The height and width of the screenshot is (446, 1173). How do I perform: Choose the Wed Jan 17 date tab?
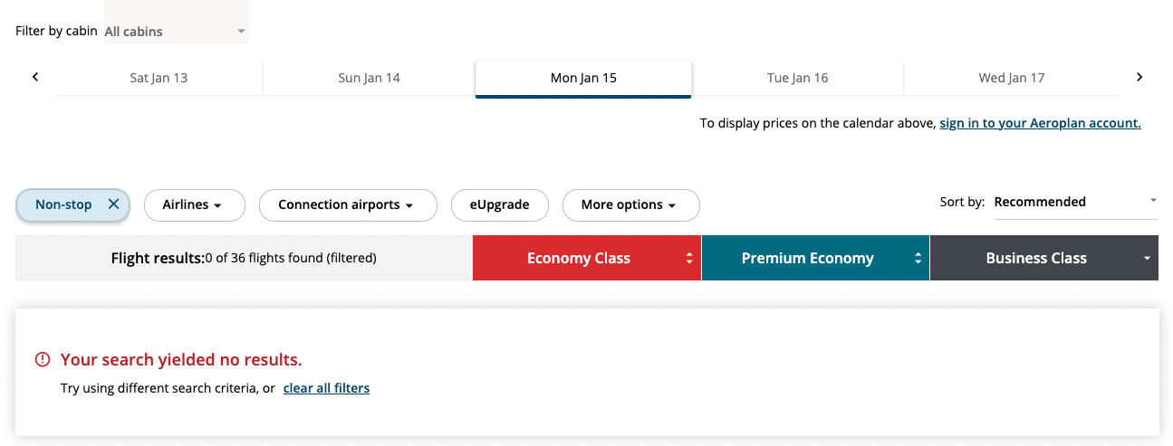(x=1011, y=78)
